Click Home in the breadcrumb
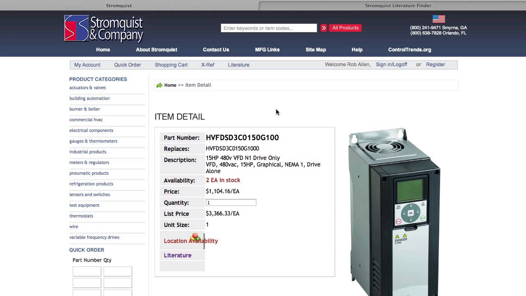526x296 pixels. pyautogui.click(x=170, y=85)
